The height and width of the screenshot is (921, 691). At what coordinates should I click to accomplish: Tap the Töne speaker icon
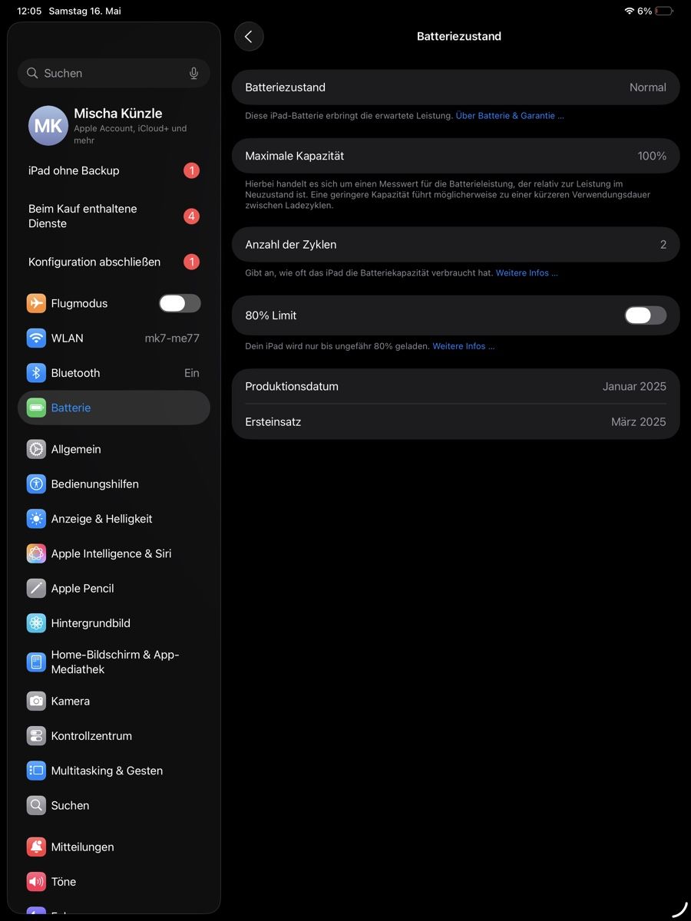point(36,882)
